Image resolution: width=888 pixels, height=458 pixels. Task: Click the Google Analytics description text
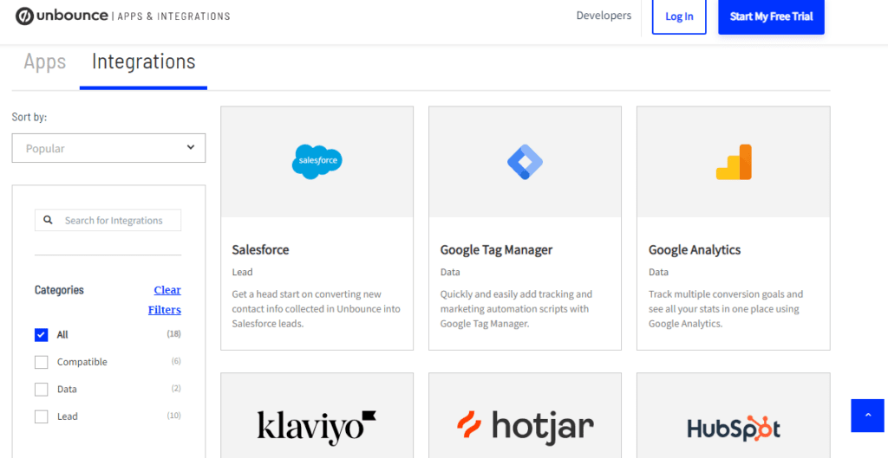click(726, 309)
